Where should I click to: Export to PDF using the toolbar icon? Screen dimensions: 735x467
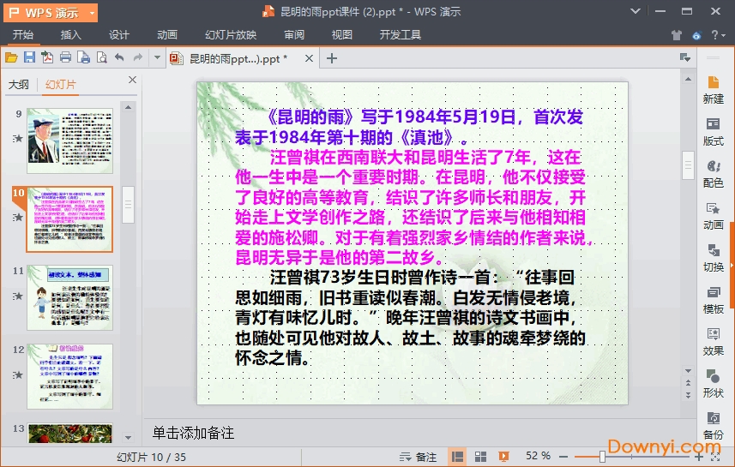pyautogui.click(x=47, y=57)
